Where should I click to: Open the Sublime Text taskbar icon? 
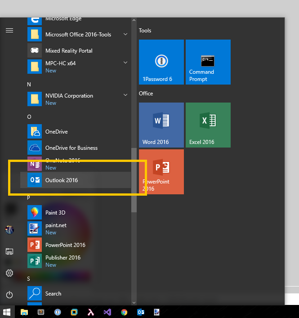point(41,312)
